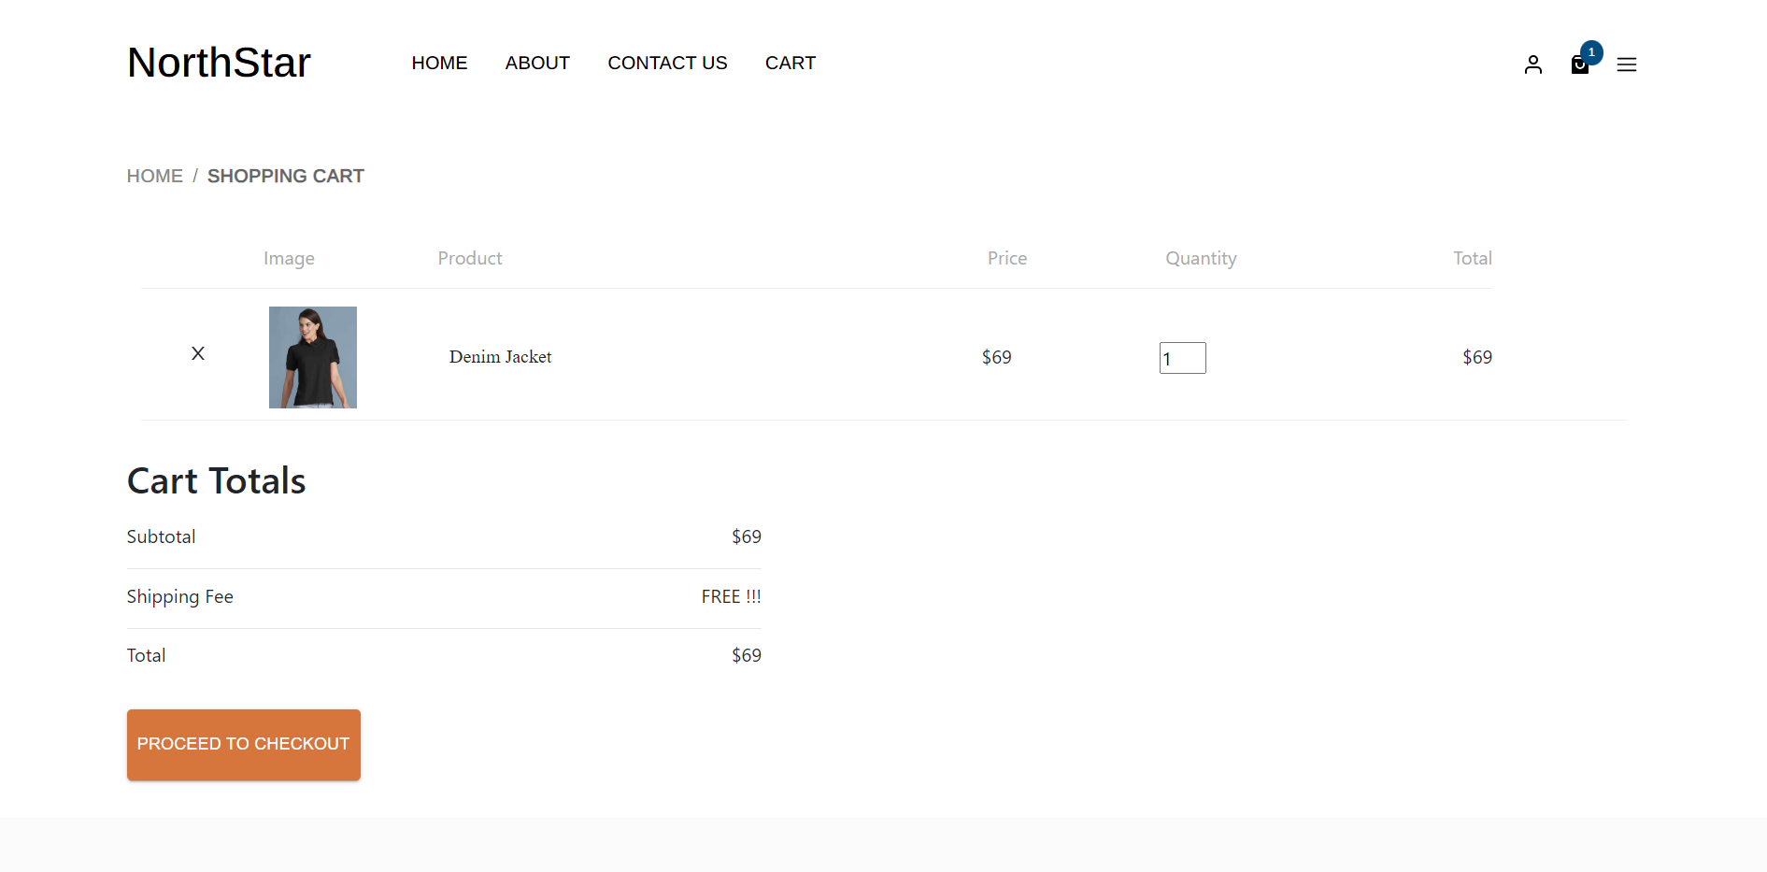1767x872 pixels.
Task: Focus the quantity input field
Action: click(x=1182, y=358)
